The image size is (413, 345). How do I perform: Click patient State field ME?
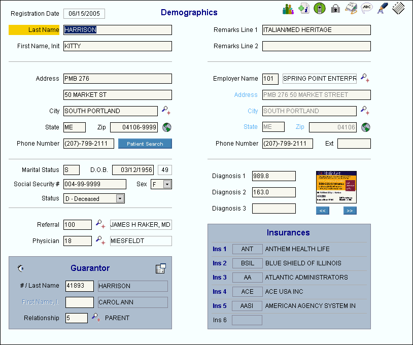(75, 127)
